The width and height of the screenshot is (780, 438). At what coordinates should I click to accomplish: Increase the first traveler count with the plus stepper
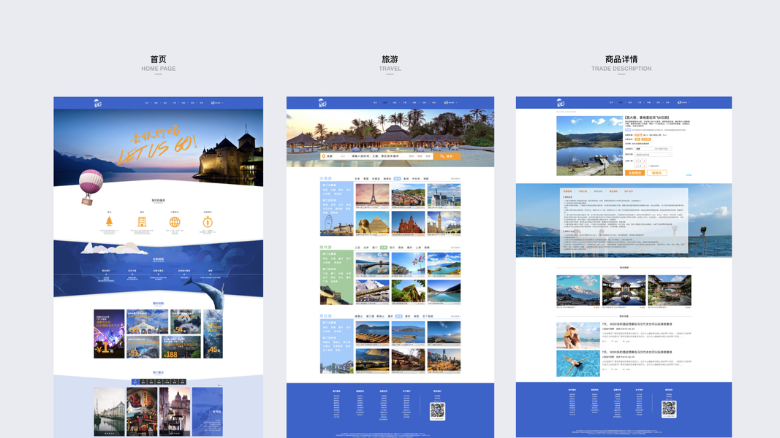(x=645, y=161)
